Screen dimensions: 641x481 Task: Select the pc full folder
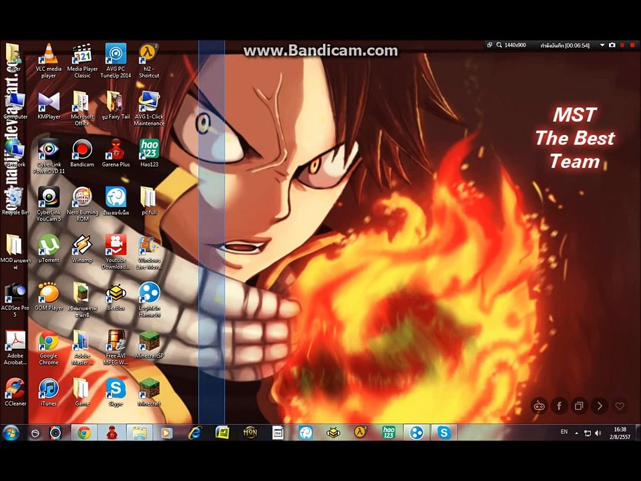[149, 201]
